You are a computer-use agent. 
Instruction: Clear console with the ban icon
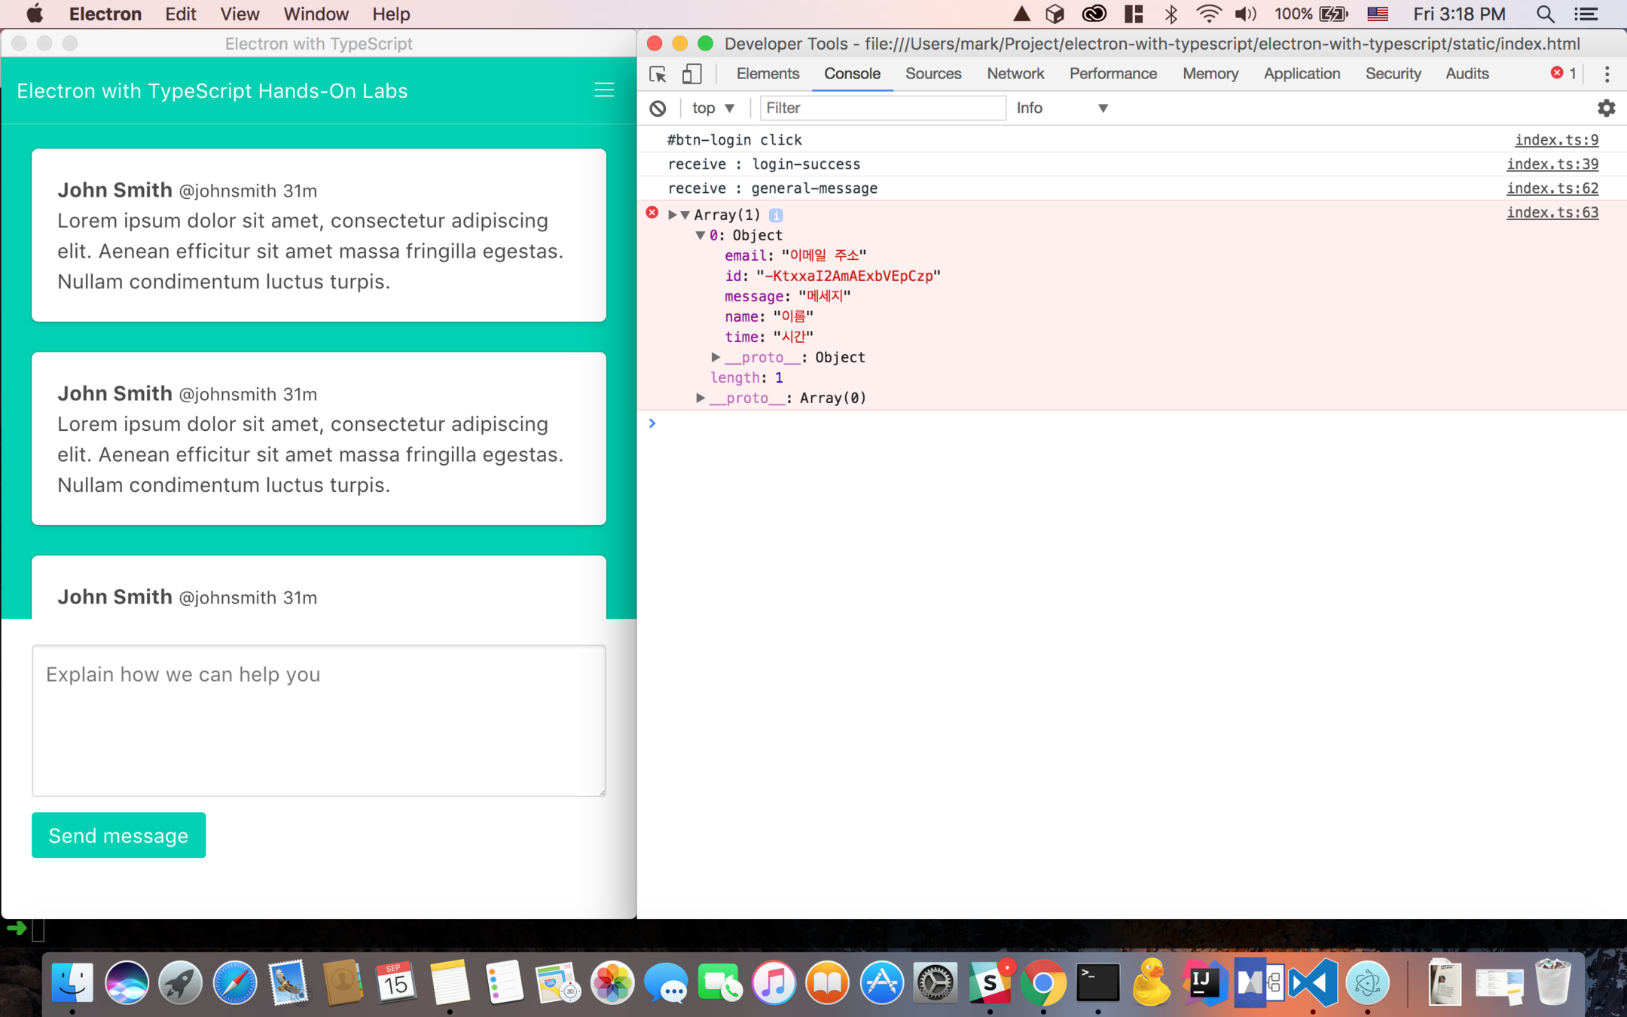pos(658,108)
